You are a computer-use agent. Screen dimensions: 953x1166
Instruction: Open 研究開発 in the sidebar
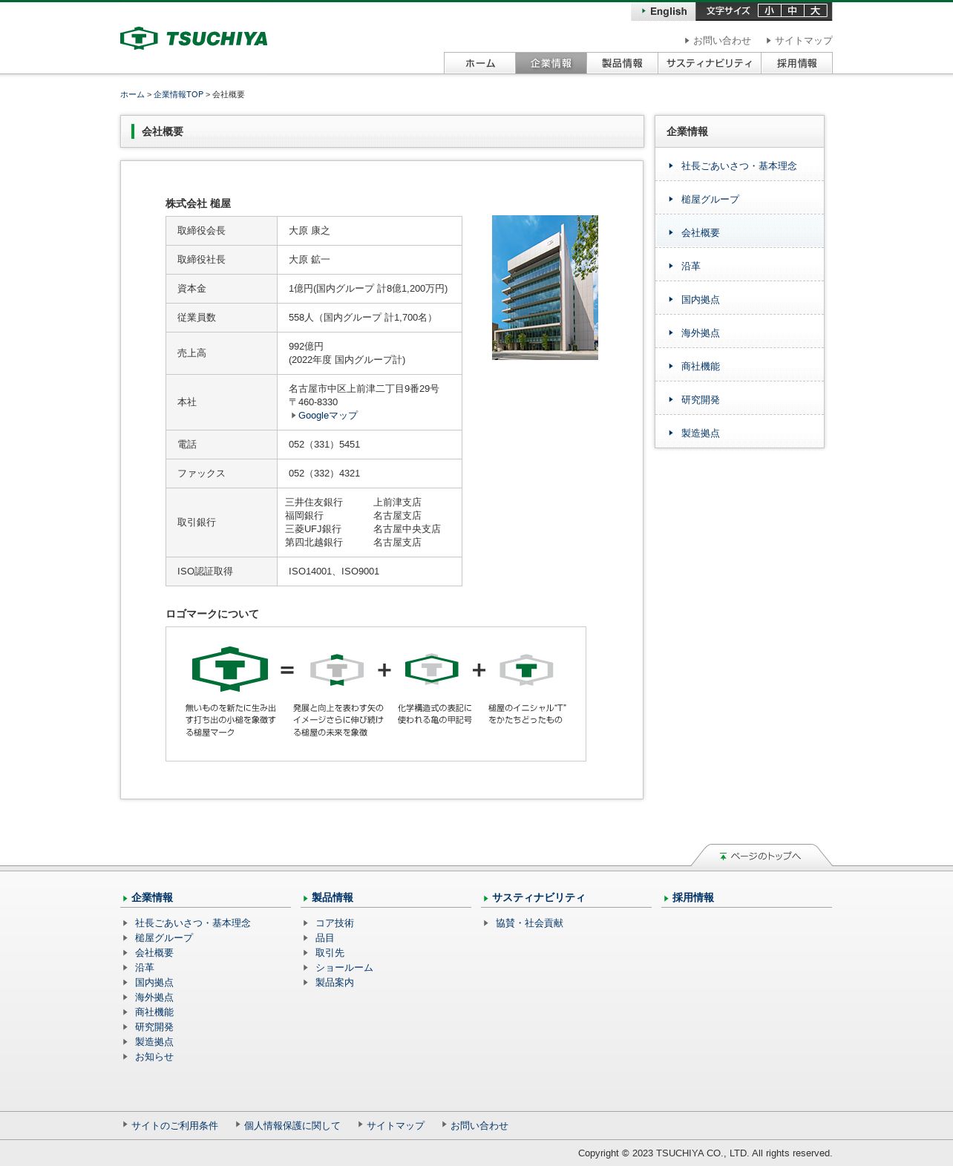(x=739, y=400)
